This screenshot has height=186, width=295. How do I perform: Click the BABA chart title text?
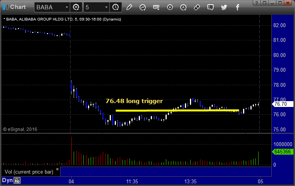point(62,19)
